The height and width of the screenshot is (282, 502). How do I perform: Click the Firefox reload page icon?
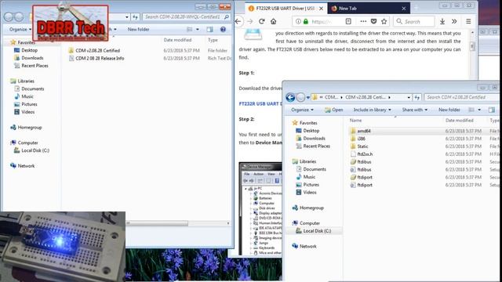[261, 21]
